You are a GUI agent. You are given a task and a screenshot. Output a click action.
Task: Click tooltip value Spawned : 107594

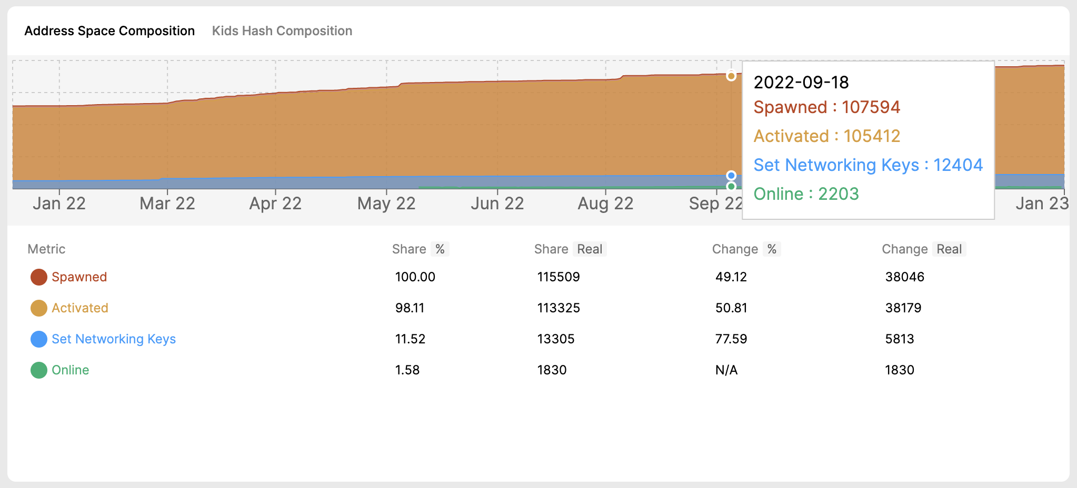(827, 107)
